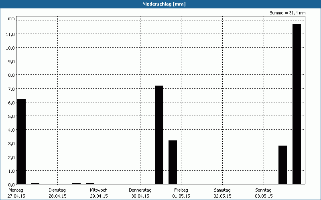Click the date 01.05.15

(181, 196)
